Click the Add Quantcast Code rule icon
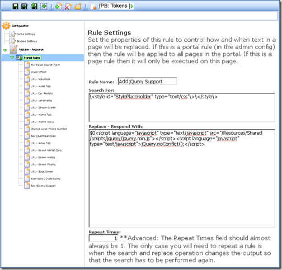282x270 pixels. tap(27, 136)
